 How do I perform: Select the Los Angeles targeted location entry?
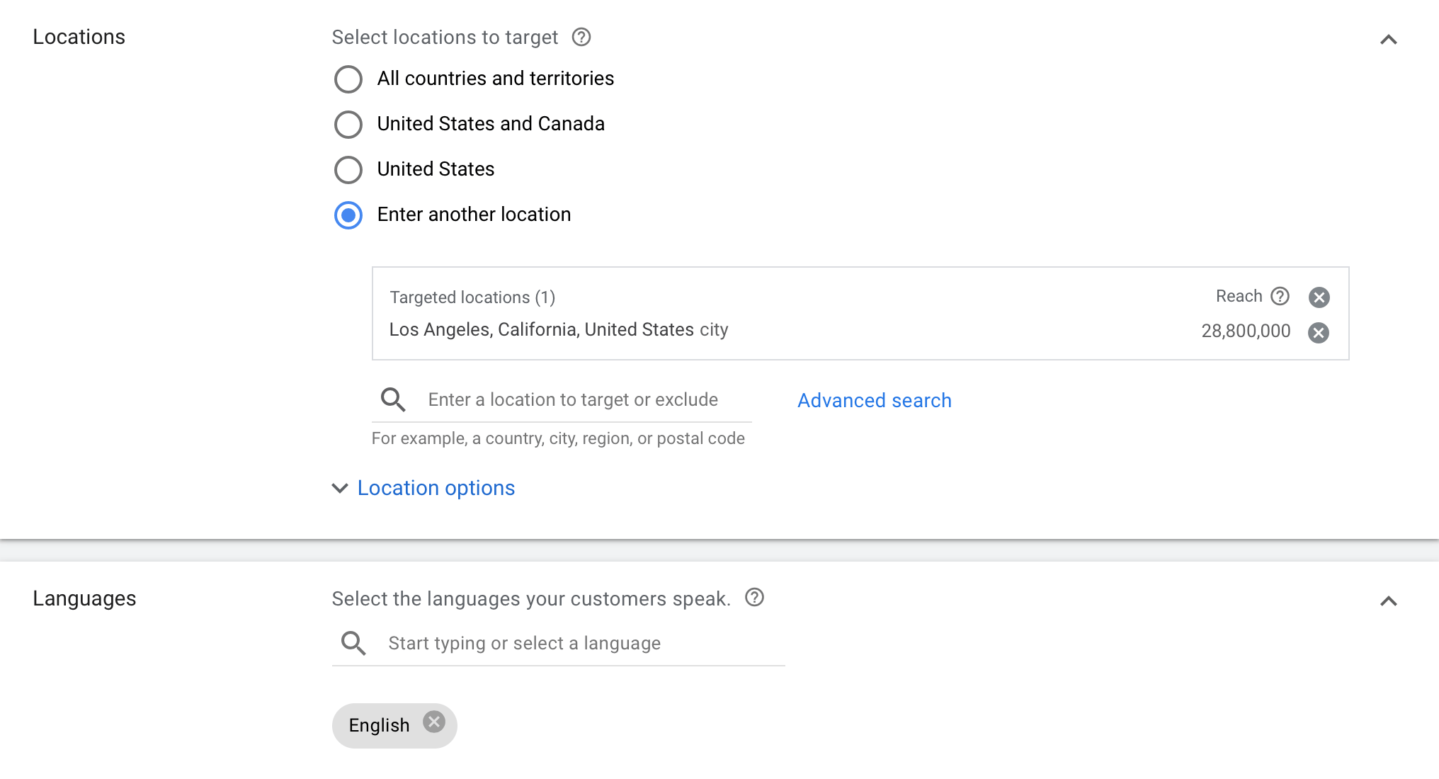point(559,329)
